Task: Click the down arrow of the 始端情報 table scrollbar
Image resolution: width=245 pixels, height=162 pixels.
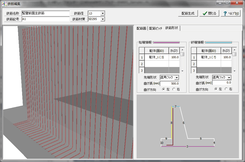Action: coord(182,71)
